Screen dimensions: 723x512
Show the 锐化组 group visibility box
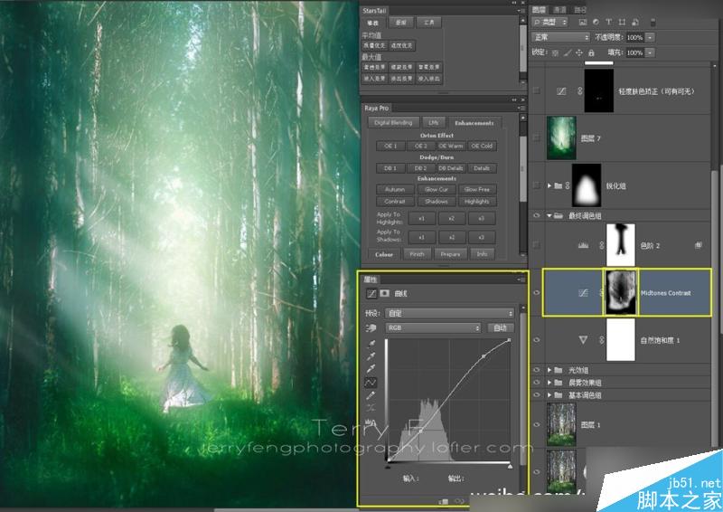coord(536,185)
